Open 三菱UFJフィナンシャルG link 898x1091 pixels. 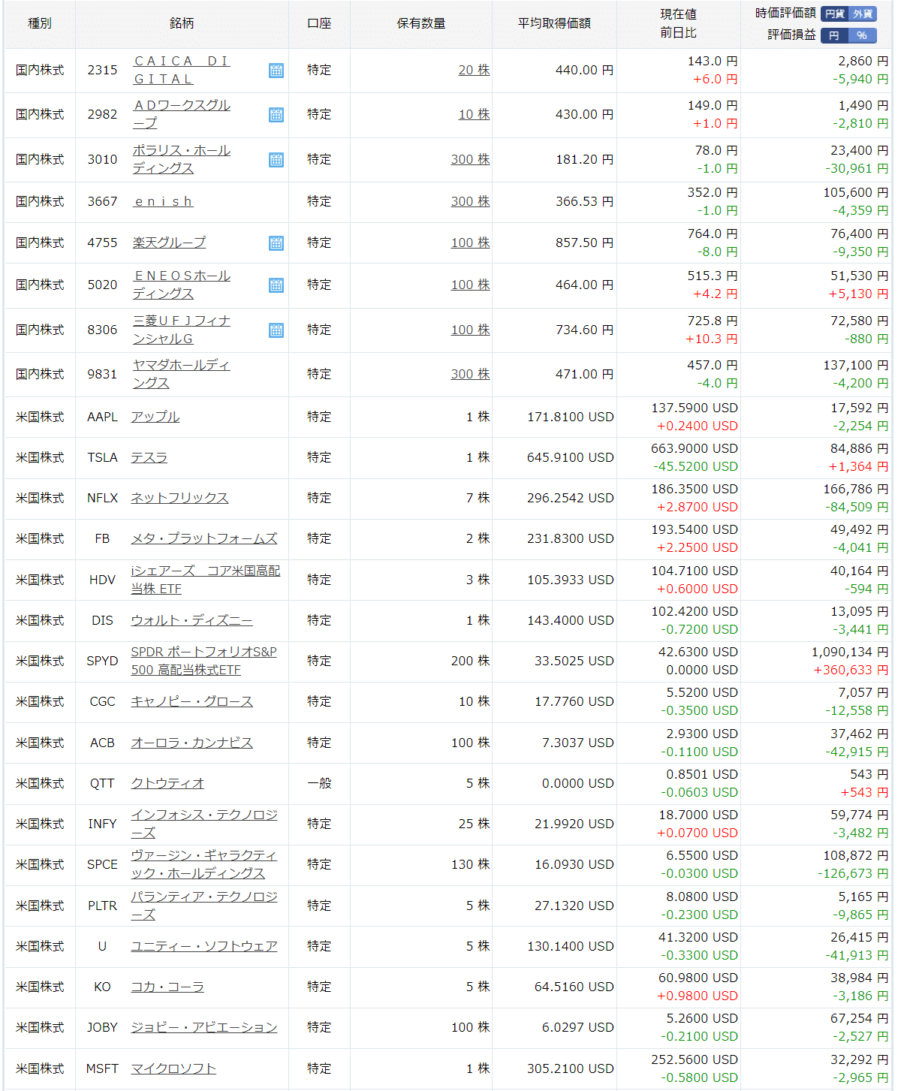click(x=182, y=330)
